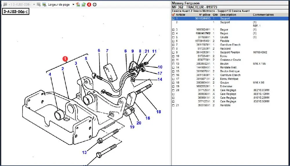Click callout 4 on the diagram
This screenshot has width=290, height=166.
(x=50, y=74)
